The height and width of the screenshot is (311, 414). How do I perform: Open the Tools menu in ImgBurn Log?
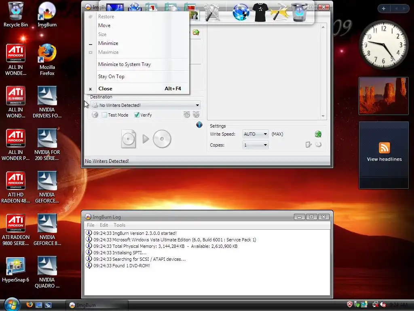(119, 225)
